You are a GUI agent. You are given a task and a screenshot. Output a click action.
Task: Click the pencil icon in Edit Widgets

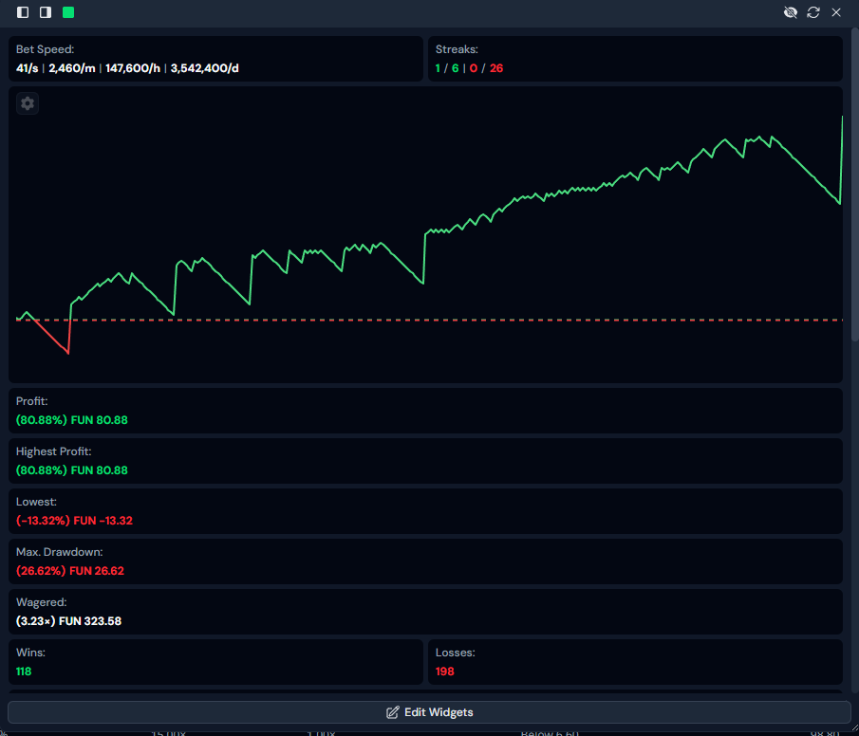[x=392, y=712]
